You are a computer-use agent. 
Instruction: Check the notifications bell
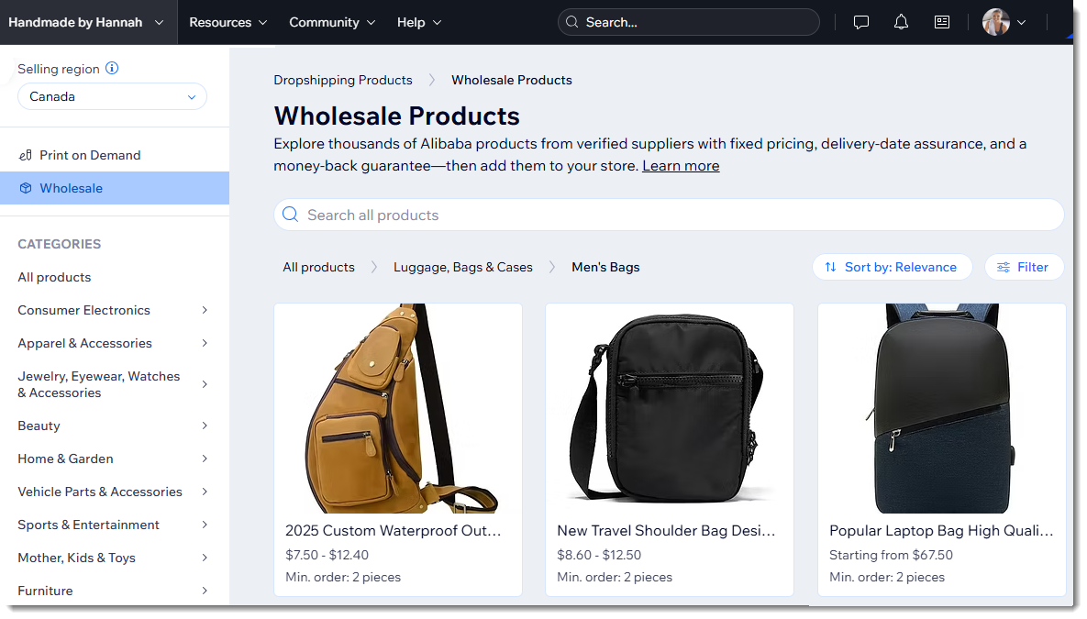(901, 21)
